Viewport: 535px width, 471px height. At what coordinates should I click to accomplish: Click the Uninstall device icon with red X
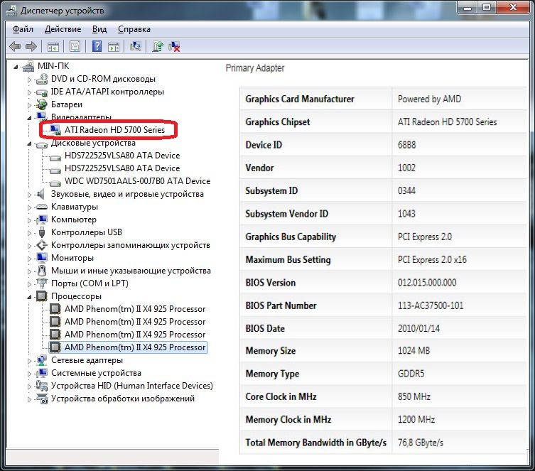(x=174, y=46)
